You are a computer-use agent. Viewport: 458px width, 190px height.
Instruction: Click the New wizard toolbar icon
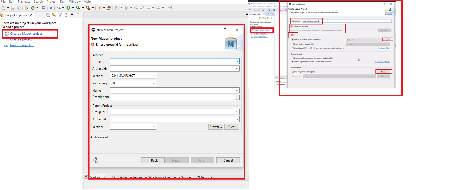point(3,8)
